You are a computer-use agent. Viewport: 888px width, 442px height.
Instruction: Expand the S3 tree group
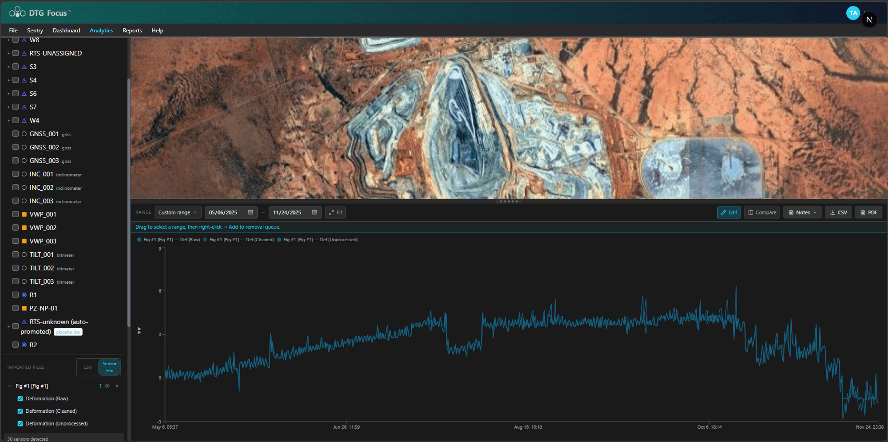click(x=8, y=67)
